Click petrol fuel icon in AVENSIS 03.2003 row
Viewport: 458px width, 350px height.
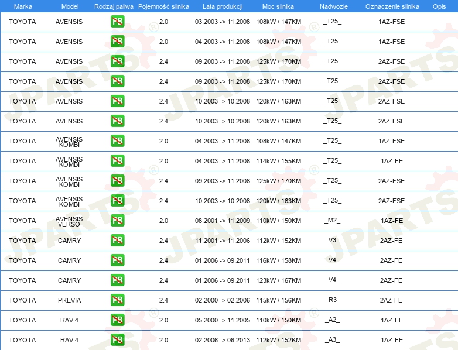[x=117, y=21]
